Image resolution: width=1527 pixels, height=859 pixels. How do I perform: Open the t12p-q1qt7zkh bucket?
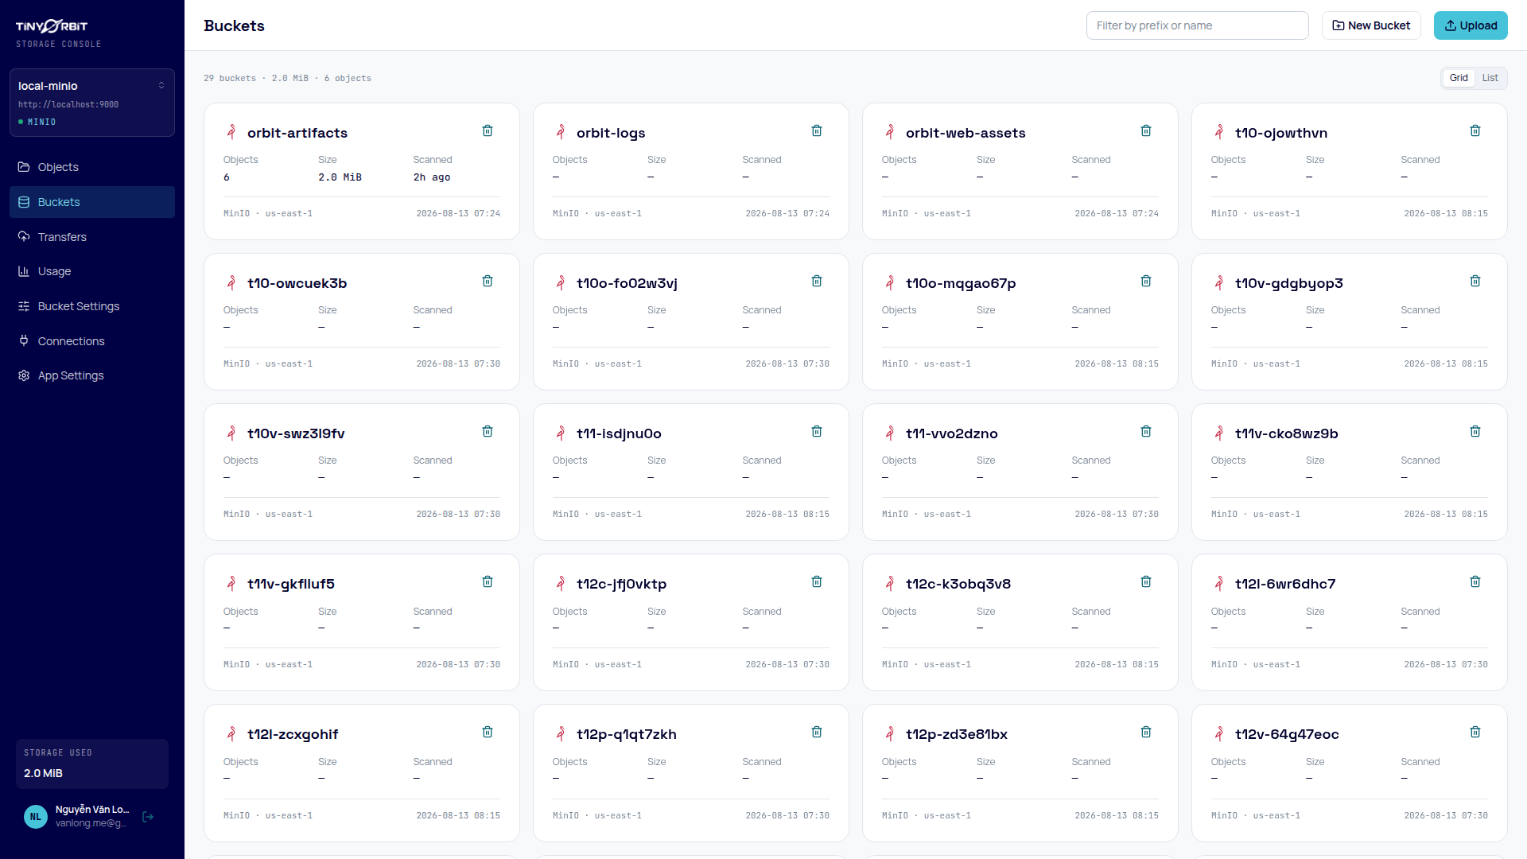[627, 734]
